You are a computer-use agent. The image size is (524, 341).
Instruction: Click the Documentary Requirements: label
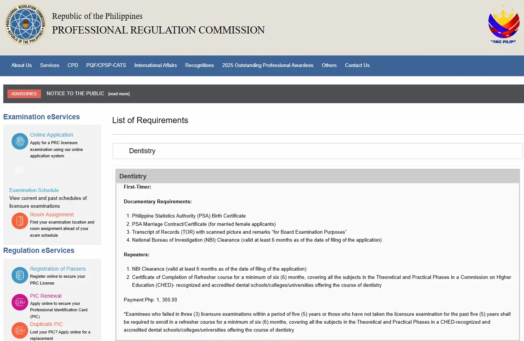158,201
